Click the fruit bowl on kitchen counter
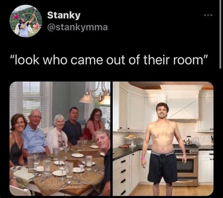This screenshot has width=223, height=198. (x=132, y=140)
